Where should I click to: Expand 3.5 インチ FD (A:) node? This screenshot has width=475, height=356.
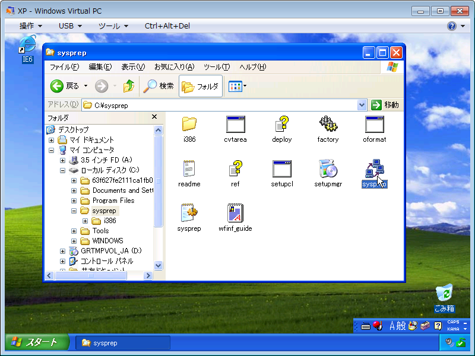[x=62, y=160]
